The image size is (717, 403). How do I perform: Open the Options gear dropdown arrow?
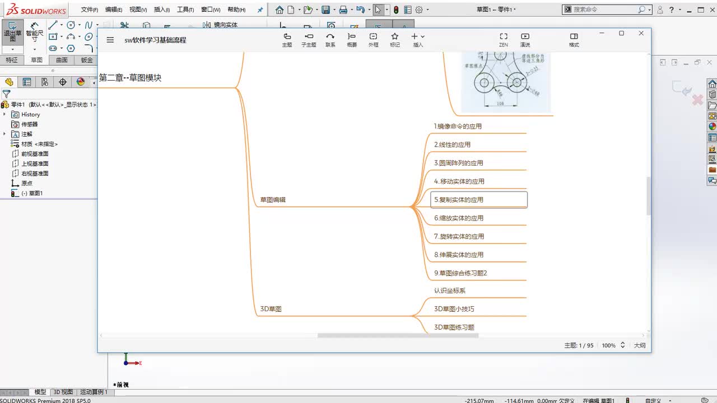[427, 10]
